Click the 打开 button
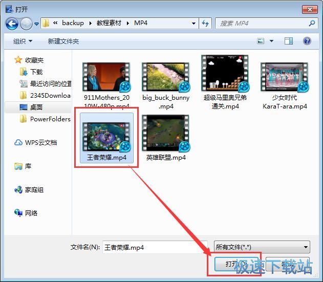The width and height of the screenshot is (323, 282). pos(236,264)
